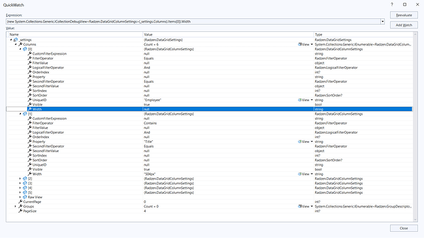Select the PageSize row
The height and width of the screenshot is (238, 424).
[x=210, y=211]
